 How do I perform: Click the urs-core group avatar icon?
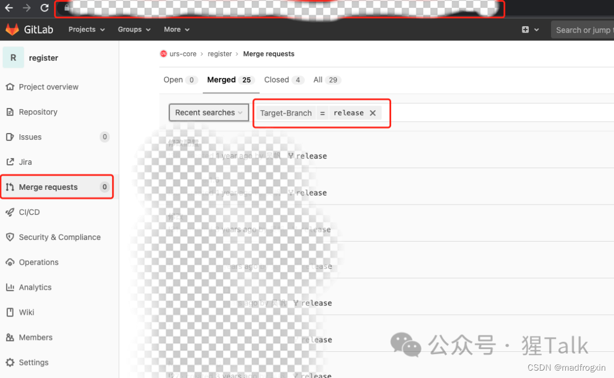[x=164, y=53]
